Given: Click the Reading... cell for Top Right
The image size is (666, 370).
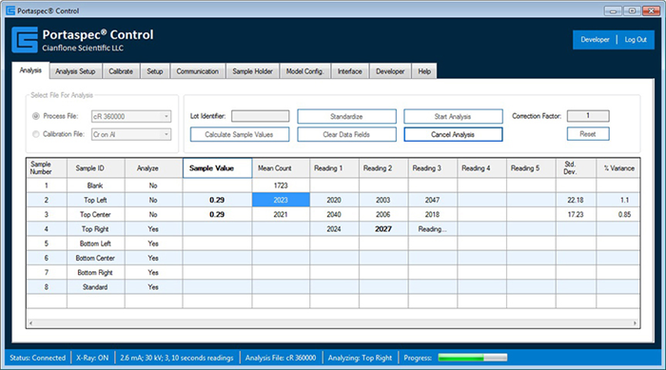Looking at the screenshot, I should (432, 229).
